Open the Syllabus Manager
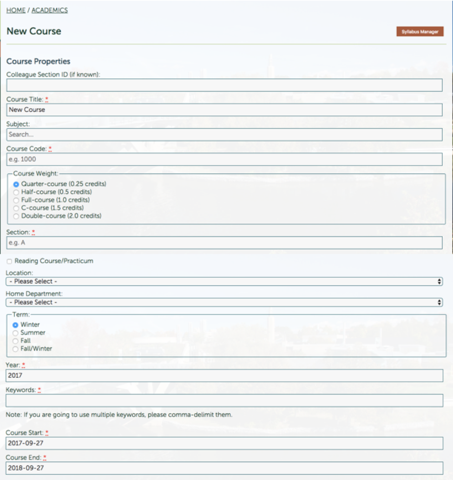The height and width of the screenshot is (480, 453). point(421,32)
